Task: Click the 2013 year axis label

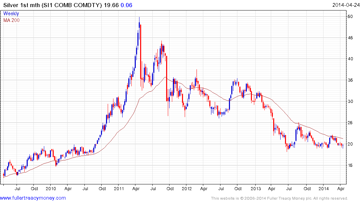Action: tap(256, 188)
